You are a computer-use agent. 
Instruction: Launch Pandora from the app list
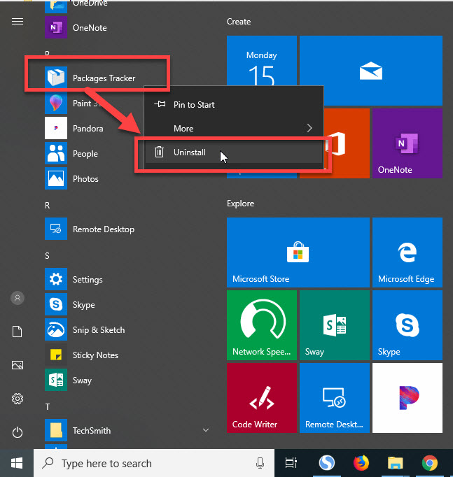tap(56, 128)
